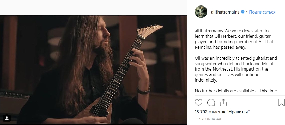Follow the account via Подписаться
Screen dimensions: 285x125
coord(262,12)
